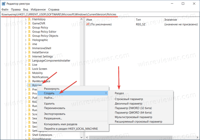Click the Shell Extensions folder icon
Image resolution: width=200 pixels, height=140 pixels.
point(29,135)
